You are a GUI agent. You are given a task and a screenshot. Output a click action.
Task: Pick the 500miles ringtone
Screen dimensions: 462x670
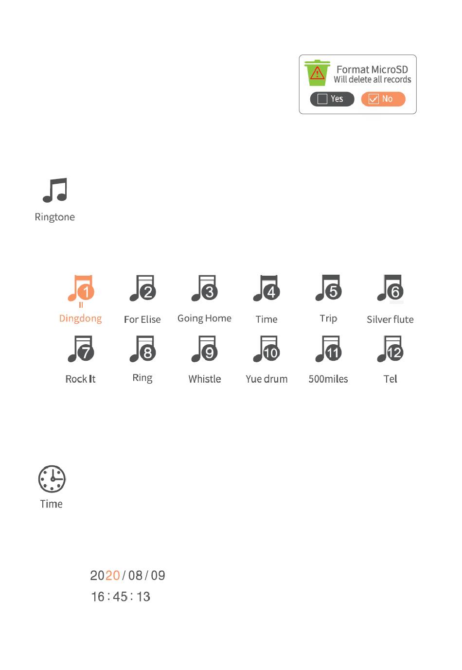pos(328,349)
